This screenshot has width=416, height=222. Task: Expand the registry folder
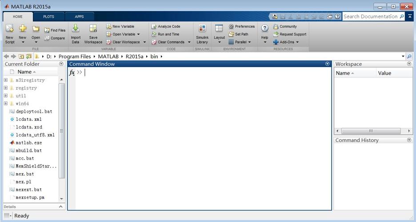tap(6, 87)
